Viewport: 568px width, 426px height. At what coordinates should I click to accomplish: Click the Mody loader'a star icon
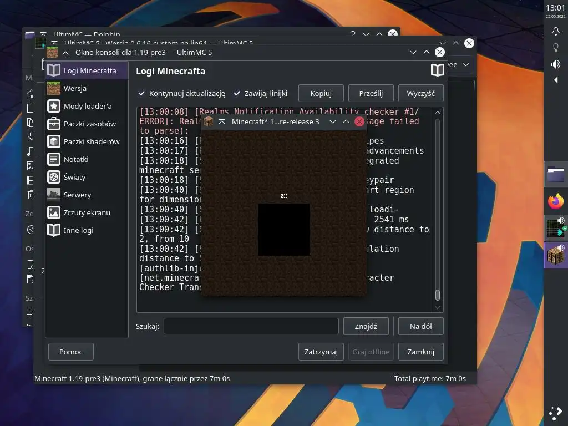pyautogui.click(x=54, y=106)
